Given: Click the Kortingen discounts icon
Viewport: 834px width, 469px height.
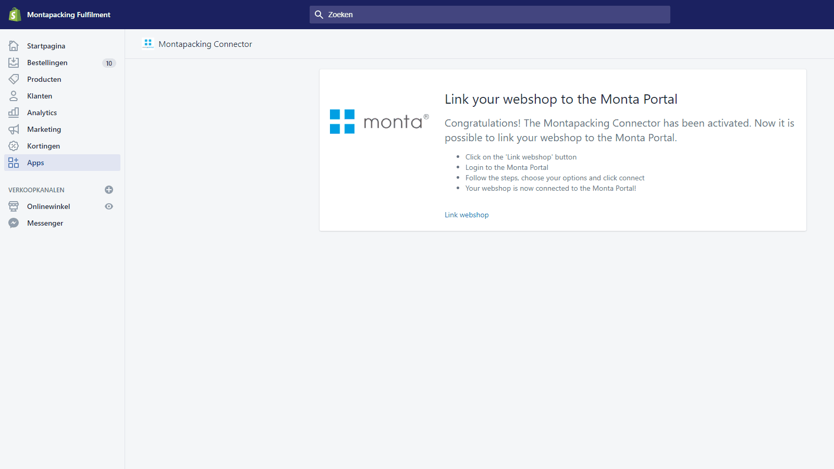Looking at the screenshot, I should (14, 146).
